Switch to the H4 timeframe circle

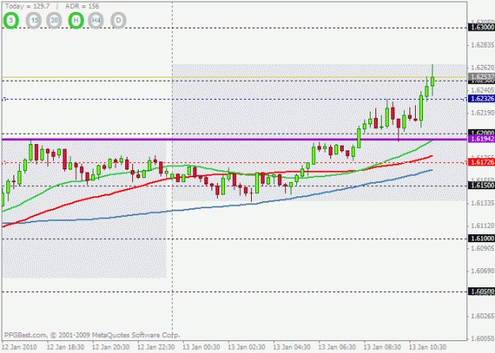pos(96,21)
